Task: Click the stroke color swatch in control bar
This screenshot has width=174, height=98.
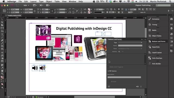Action: (x=89, y=12)
